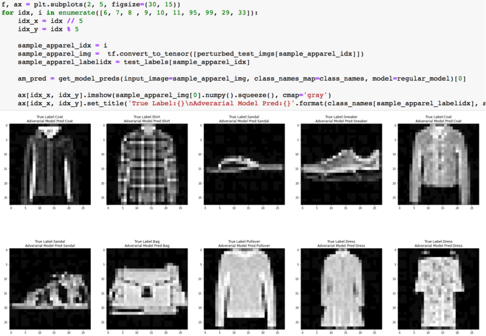Select the strappy heeled Sandal image
The image size is (486, 336).
[50, 289]
